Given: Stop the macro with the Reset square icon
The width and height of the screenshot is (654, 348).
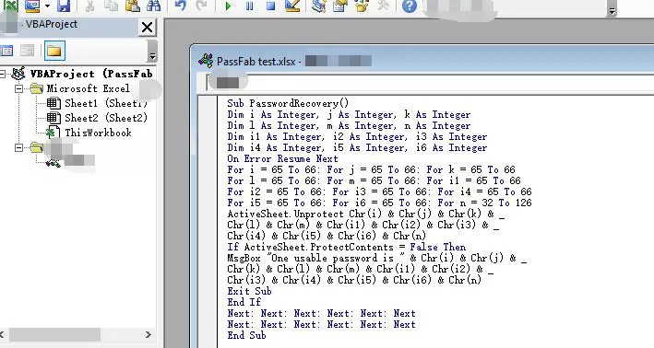Looking at the screenshot, I should (x=270, y=6).
